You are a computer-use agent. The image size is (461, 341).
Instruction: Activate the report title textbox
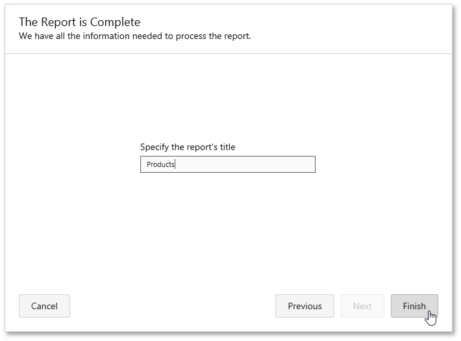(228, 164)
